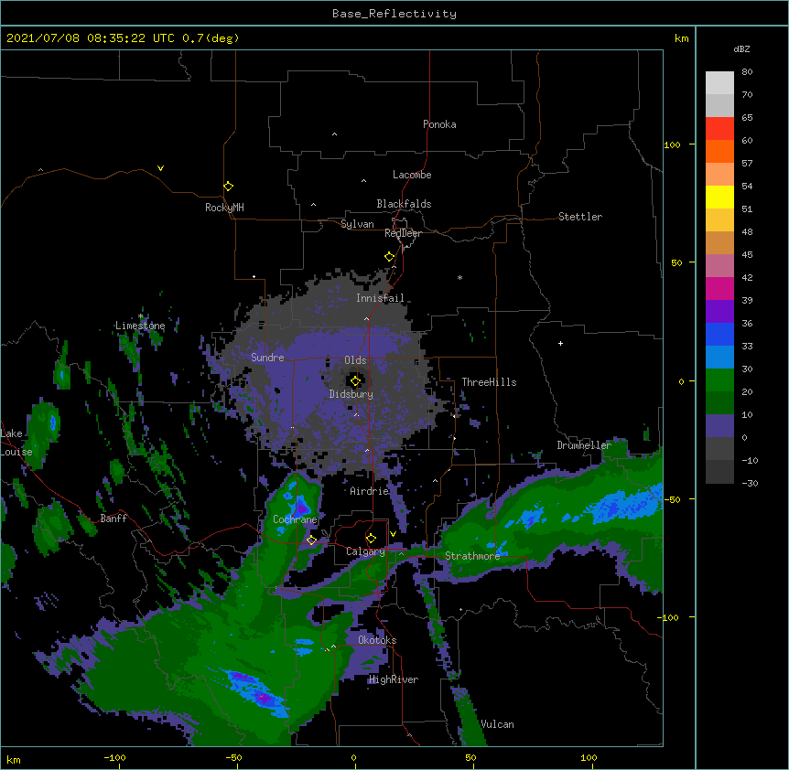Viewport: 789px width, 770px height.
Task: Click the Innisfail city label
Action: pyautogui.click(x=380, y=298)
